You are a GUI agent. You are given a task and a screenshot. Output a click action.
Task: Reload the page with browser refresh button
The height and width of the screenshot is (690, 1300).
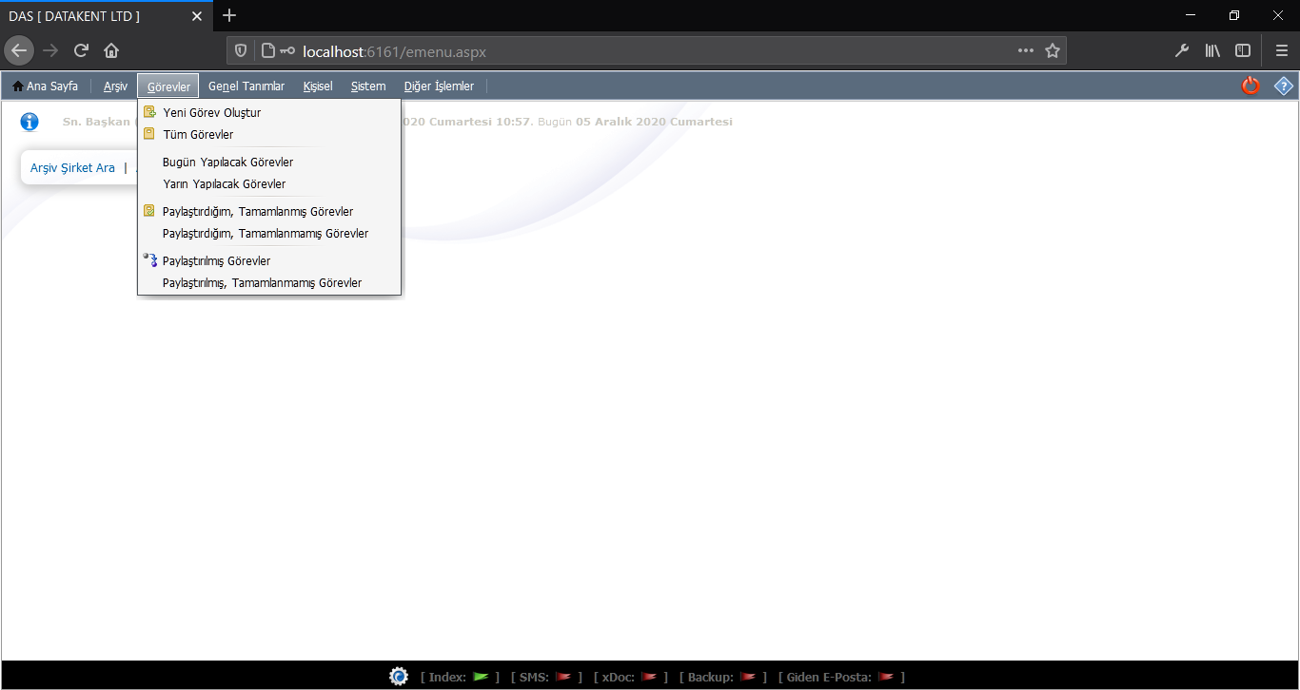pyautogui.click(x=81, y=51)
